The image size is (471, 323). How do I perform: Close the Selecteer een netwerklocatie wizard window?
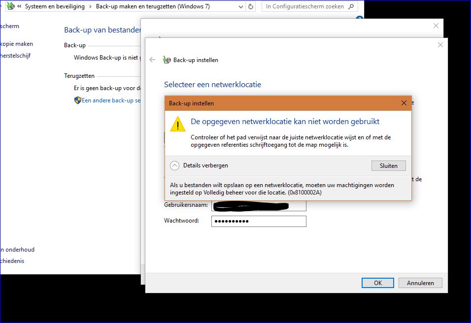coord(440,45)
